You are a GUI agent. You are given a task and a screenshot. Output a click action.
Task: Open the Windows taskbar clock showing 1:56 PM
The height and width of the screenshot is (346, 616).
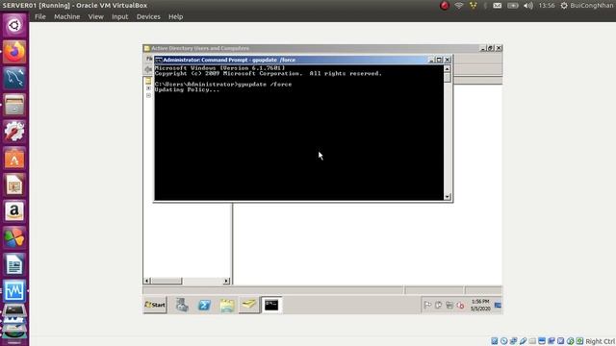[480, 305]
